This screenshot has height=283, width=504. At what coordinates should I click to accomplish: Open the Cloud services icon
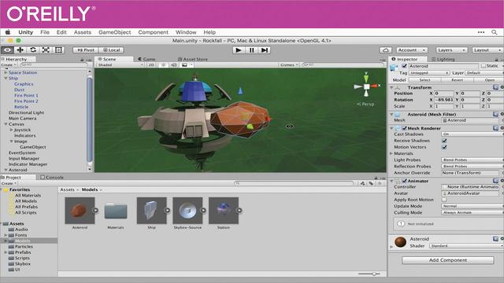(x=385, y=50)
